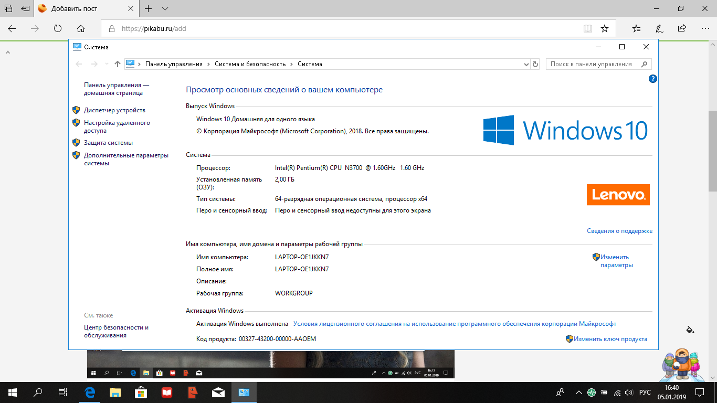Screen dimensions: 717x403
Task: Open the Action Center notifications icon
Action: (700, 392)
